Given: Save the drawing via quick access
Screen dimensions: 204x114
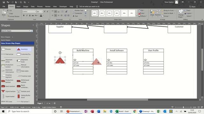Looking at the screenshot, I should [x=4, y=2].
